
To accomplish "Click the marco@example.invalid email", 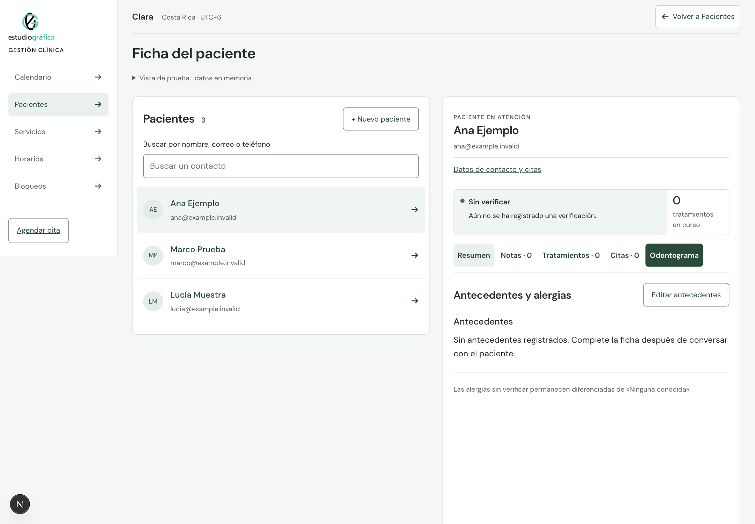I will coord(208,263).
